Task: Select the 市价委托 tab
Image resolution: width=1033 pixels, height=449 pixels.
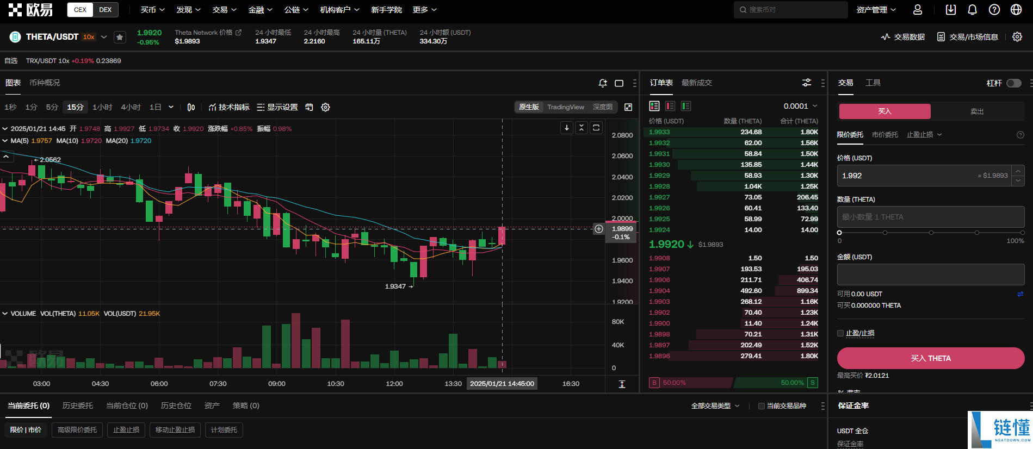Action: coord(885,135)
